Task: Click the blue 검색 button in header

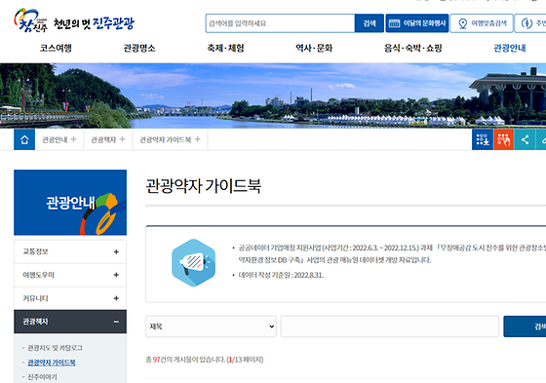Action: coord(370,23)
